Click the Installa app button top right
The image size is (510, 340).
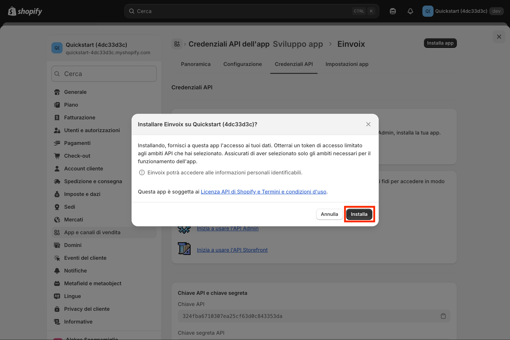(x=440, y=43)
